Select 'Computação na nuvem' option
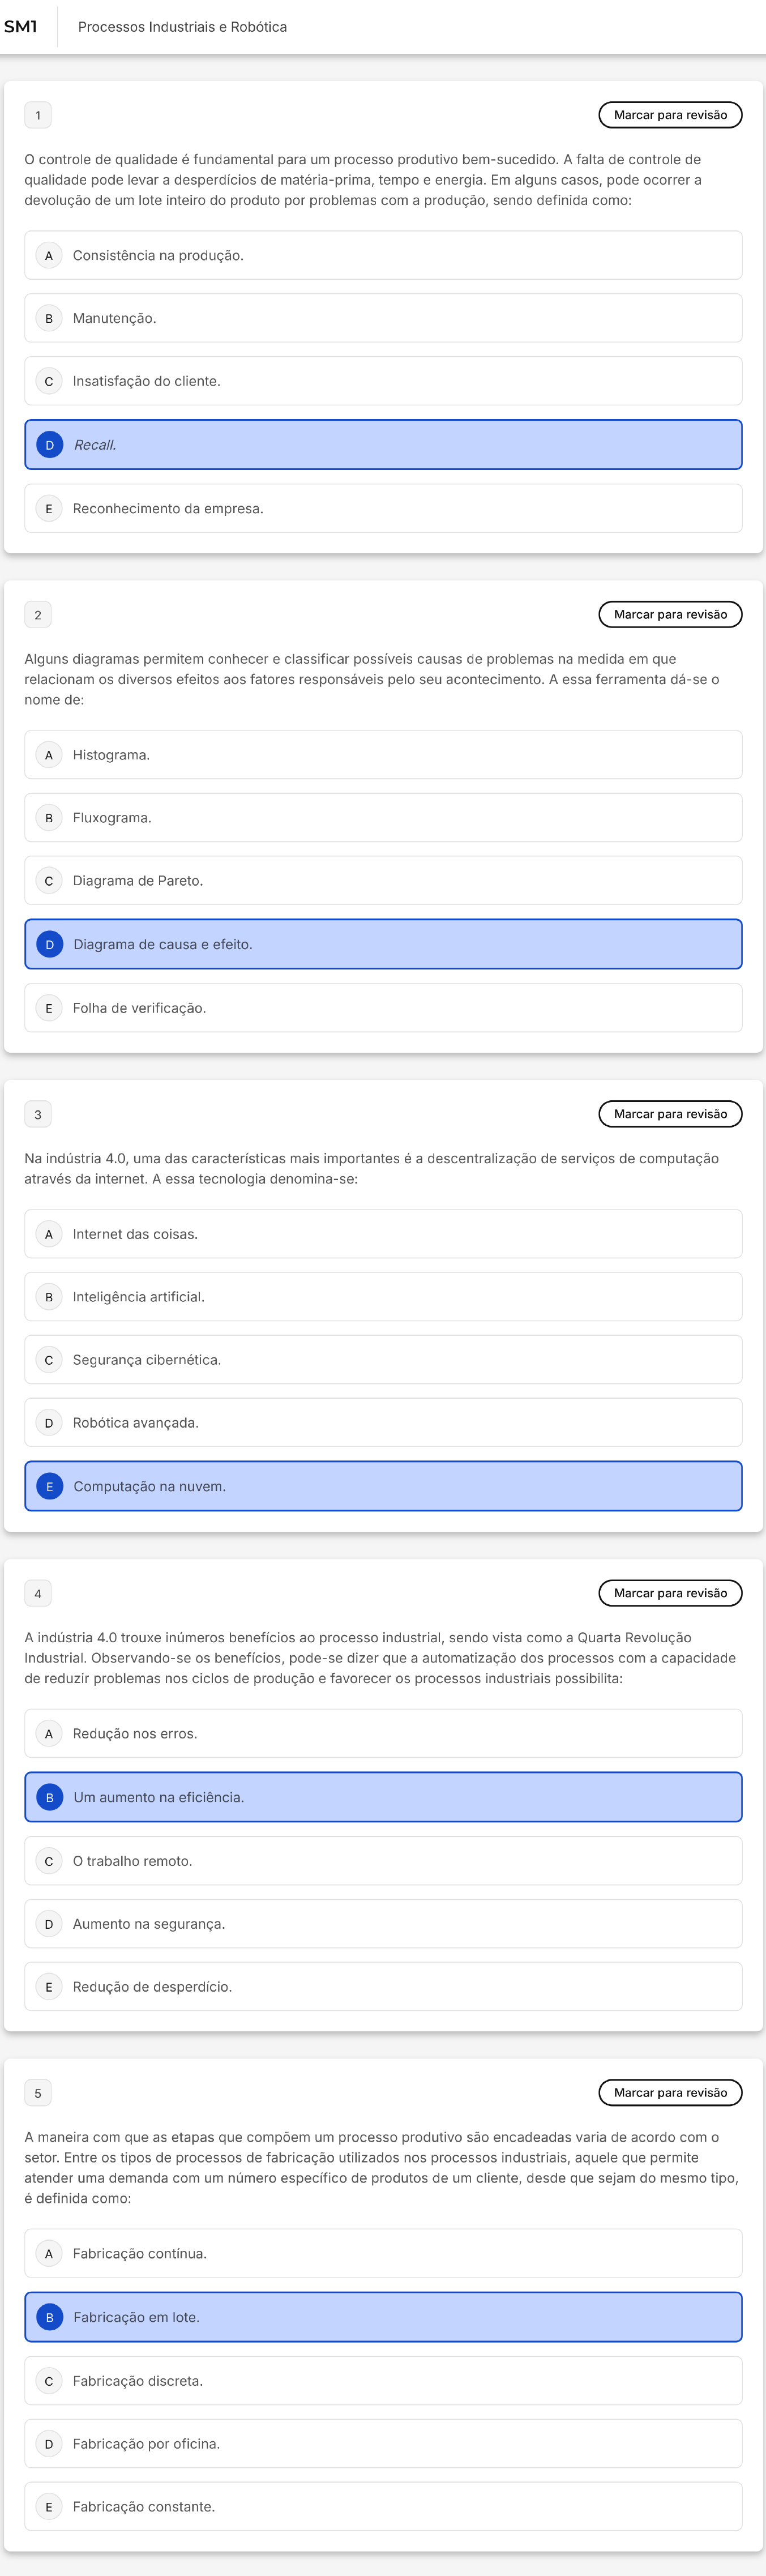The width and height of the screenshot is (766, 2576). [383, 1487]
